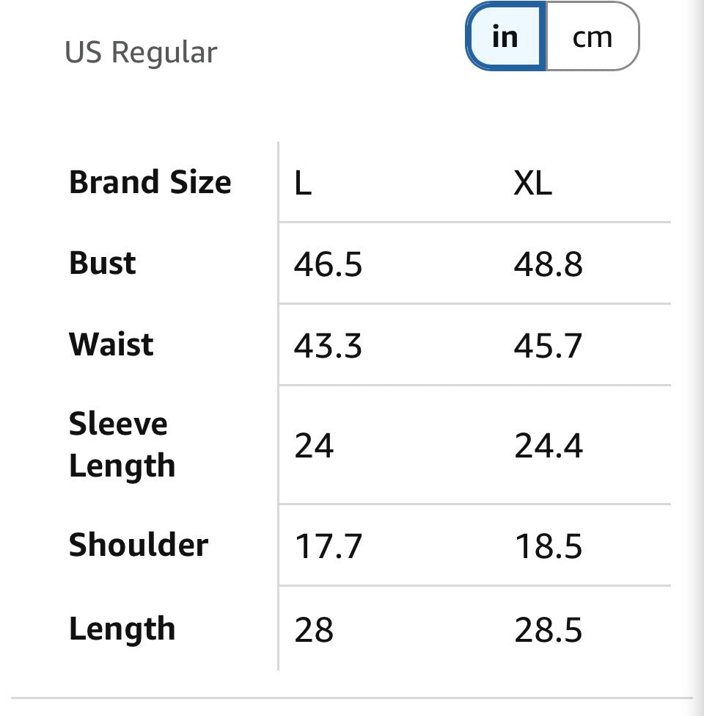Click Length value 28.5 for size XL
Viewport: 704px width, 716px height.
click(x=549, y=630)
